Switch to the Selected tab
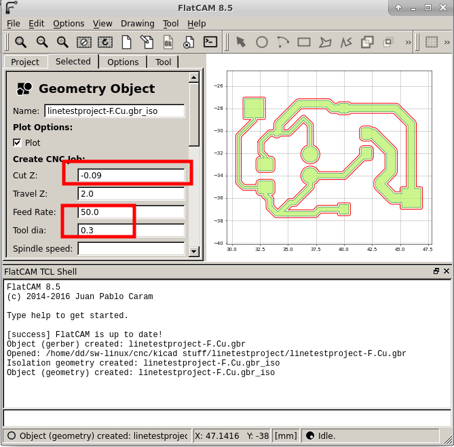This screenshot has width=454, height=447. point(73,61)
